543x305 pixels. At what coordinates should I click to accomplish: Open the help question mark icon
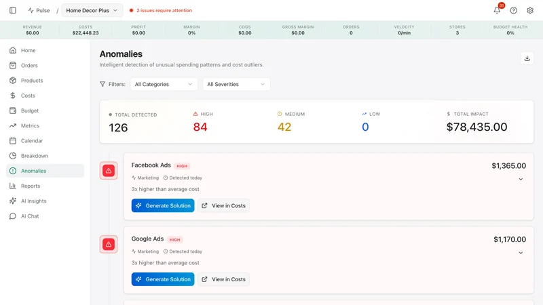(514, 10)
